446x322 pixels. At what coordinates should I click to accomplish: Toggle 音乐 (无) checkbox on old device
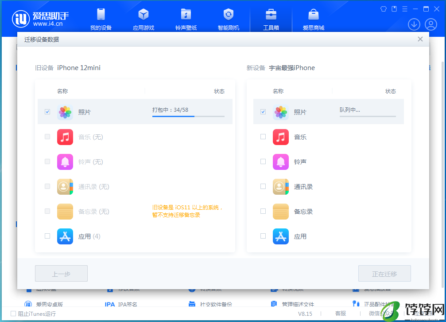pos(47,137)
